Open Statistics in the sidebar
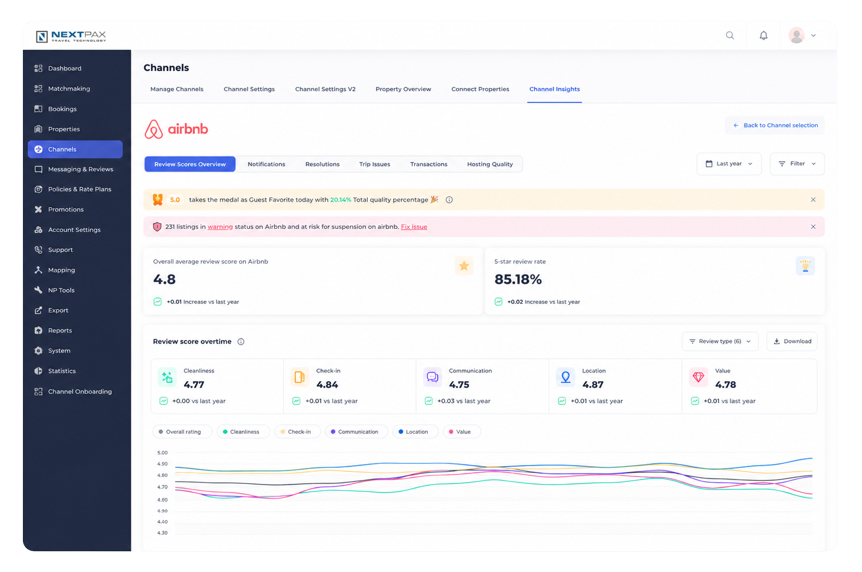The image size is (862, 572). (75, 371)
